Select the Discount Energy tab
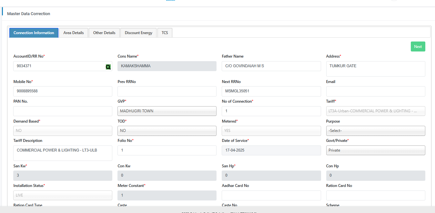The image size is (435, 213). (138, 33)
